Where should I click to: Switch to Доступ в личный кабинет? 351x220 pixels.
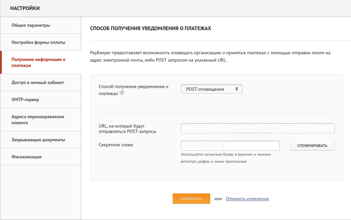(38, 83)
